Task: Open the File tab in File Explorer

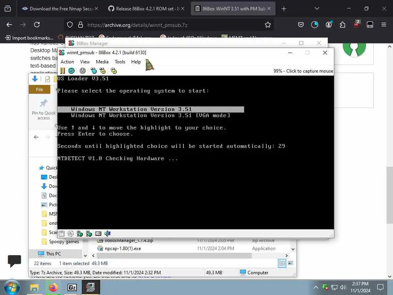Action: pyautogui.click(x=40, y=89)
